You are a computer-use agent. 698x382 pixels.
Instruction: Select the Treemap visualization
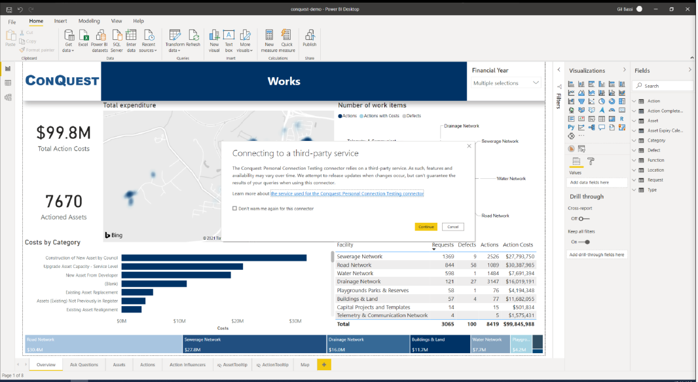coord(622,101)
